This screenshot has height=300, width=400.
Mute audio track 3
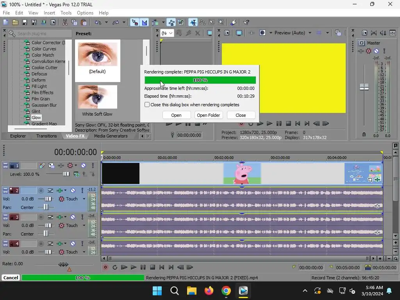point(73,217)
